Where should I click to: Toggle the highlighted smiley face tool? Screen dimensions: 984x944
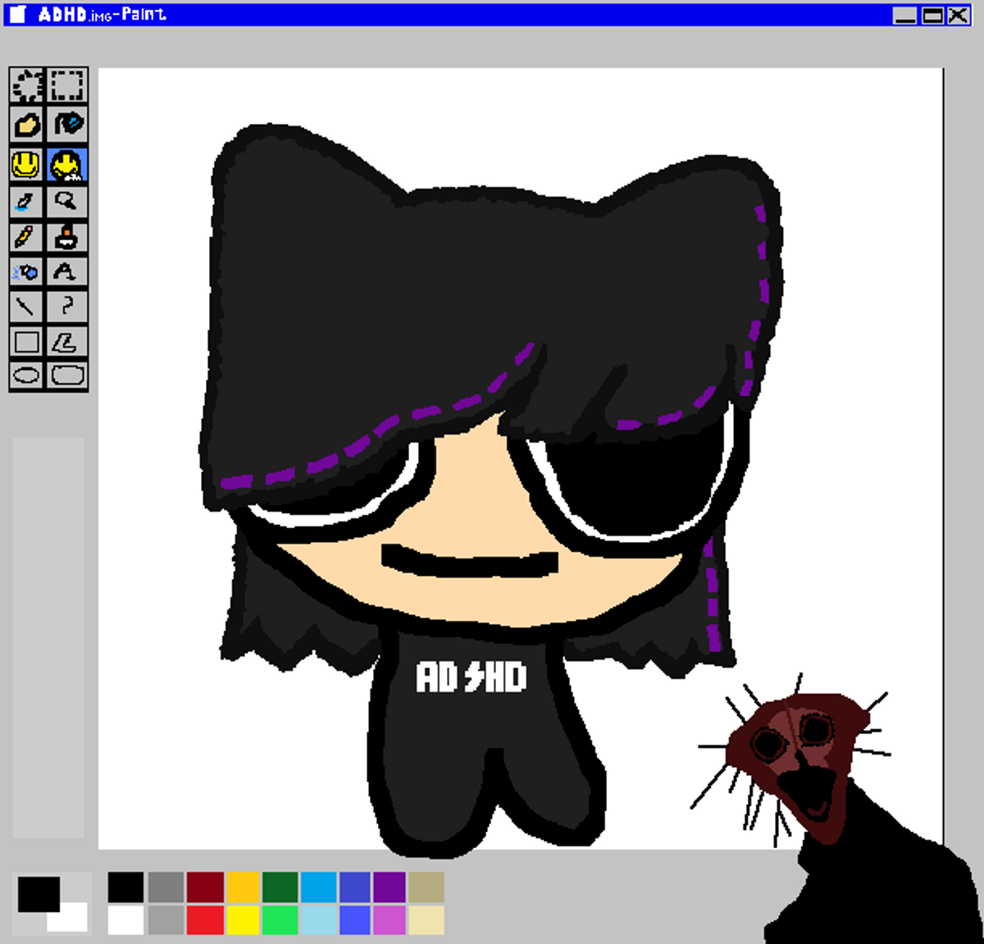pos(67,164)
